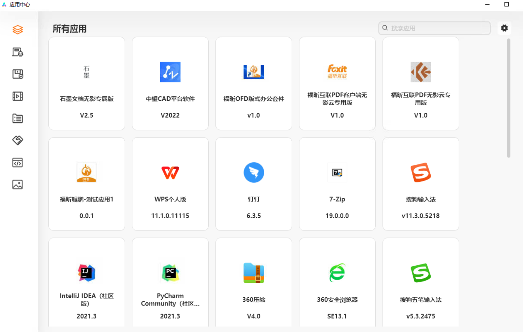The width and height of the screenshot is (523, 332).
Task: Click the WPS个人版 label
Action: pyautogui.click(x=170, y=199)
